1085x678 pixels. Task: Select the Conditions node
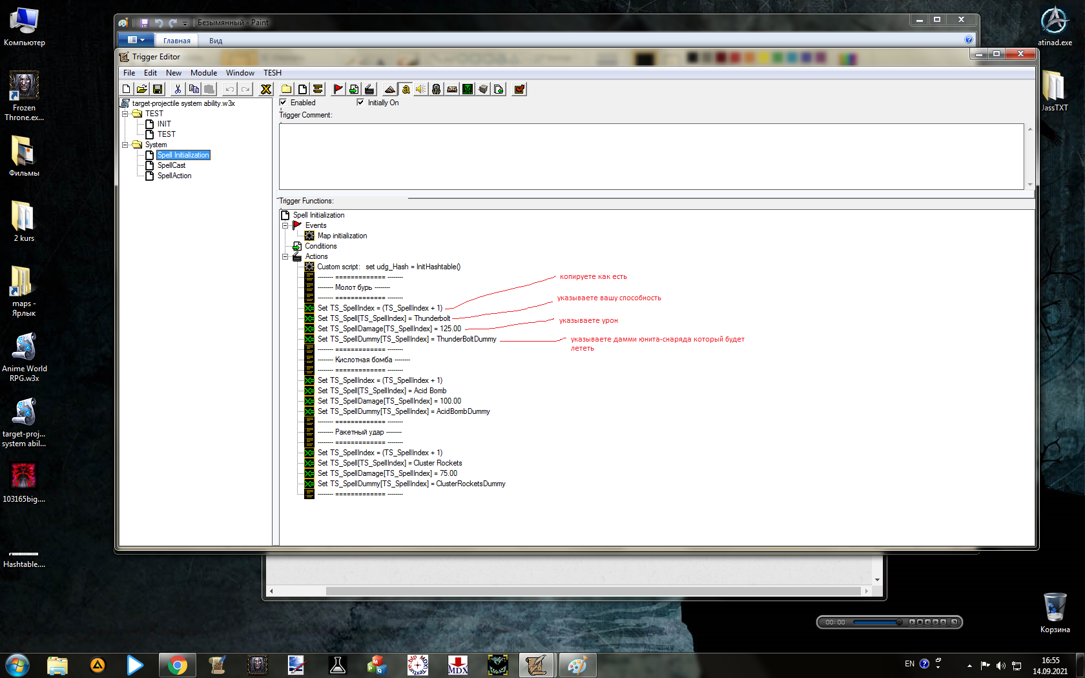tap(321, 246)
